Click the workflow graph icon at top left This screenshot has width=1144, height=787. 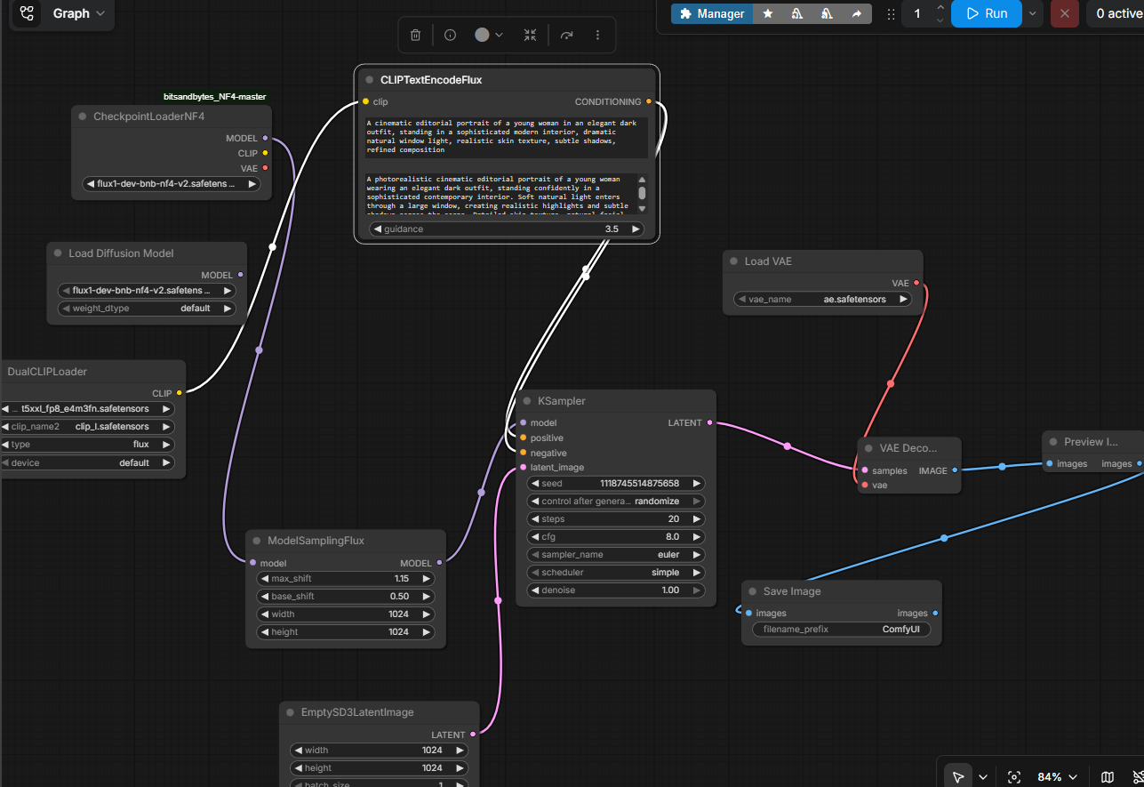tap(27, 13)
